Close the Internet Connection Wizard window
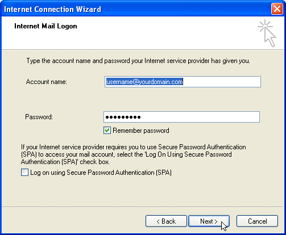The height and width of the screenshot is (235, 286). click(277, 9)
